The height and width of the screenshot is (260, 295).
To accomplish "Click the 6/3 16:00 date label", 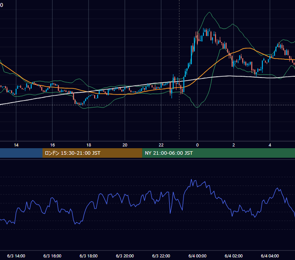I will pyautogui.click(x=52, y=256).
